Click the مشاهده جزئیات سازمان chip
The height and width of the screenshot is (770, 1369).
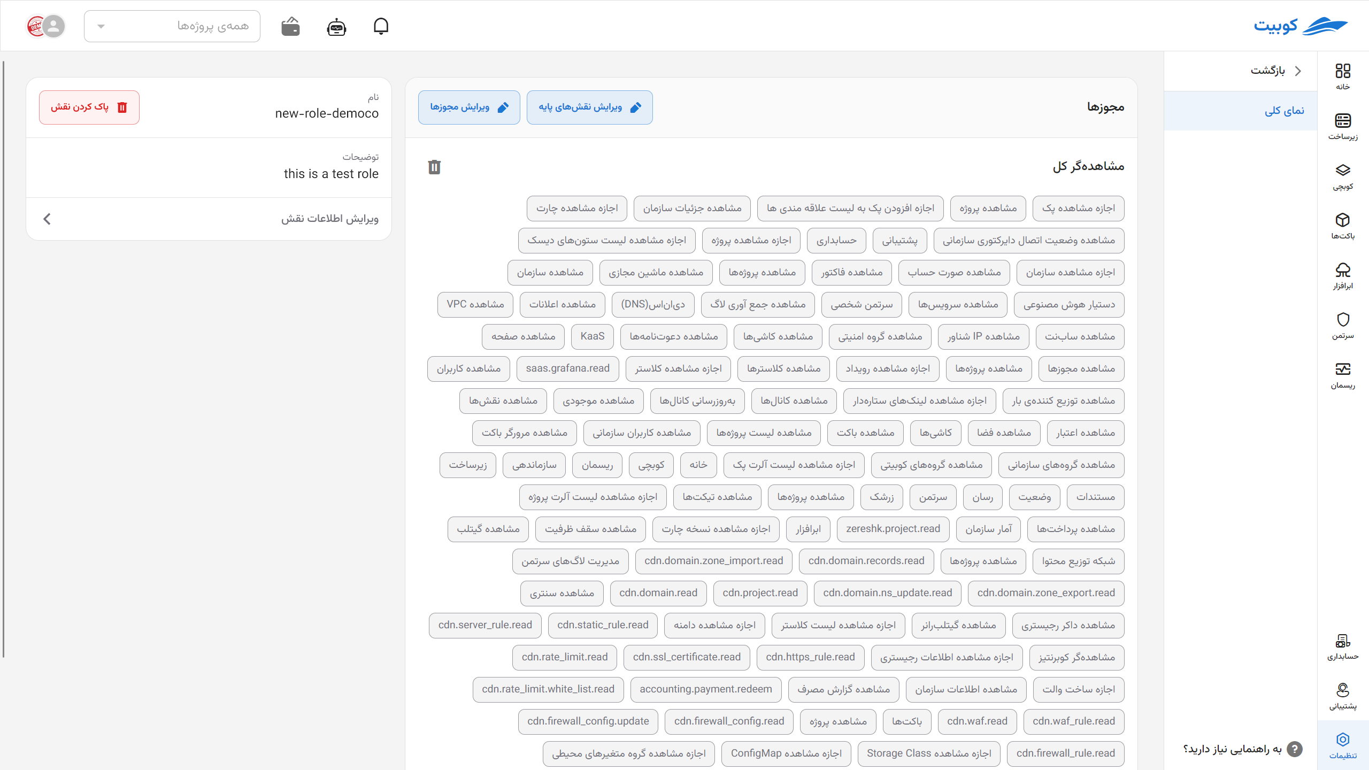click(692, 209)
